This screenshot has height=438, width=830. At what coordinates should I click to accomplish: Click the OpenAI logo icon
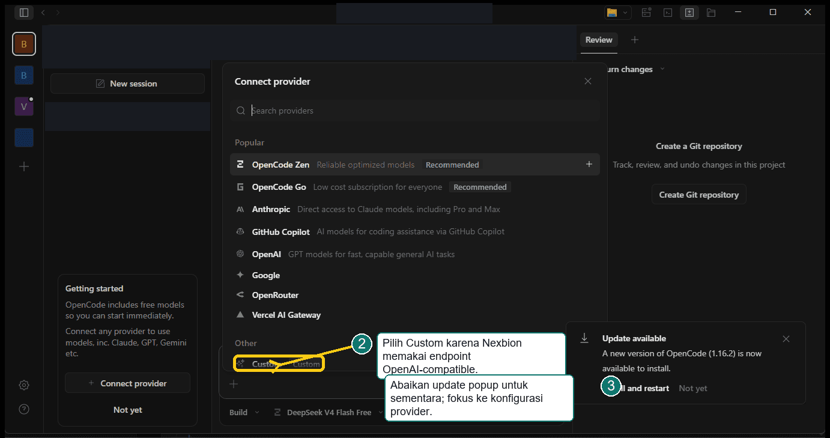[240, 254]
